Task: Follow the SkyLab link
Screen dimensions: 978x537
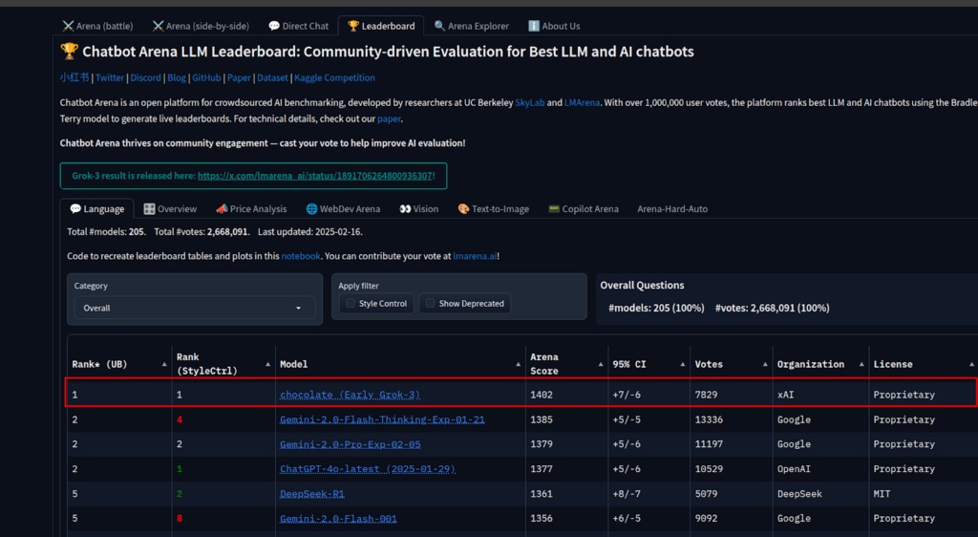Action: 529,102
